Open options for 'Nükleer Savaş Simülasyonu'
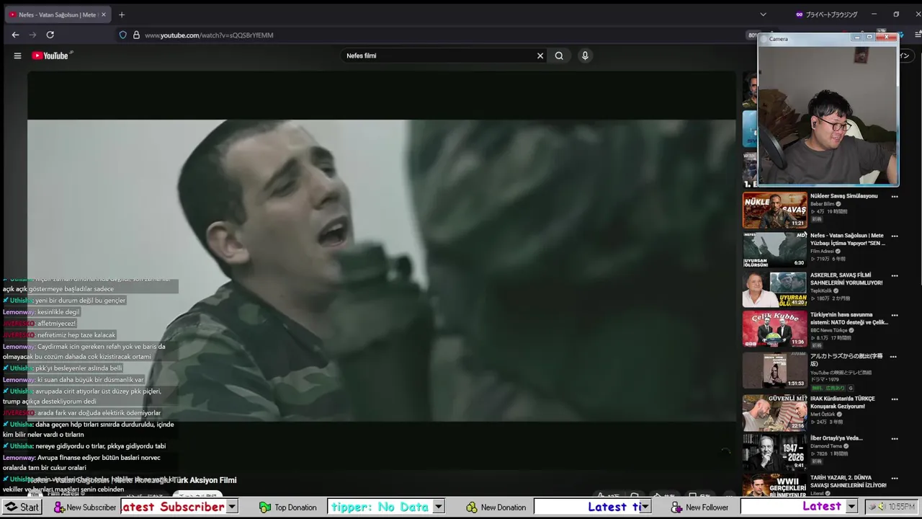The image size is (922, 519). point(895,196)
